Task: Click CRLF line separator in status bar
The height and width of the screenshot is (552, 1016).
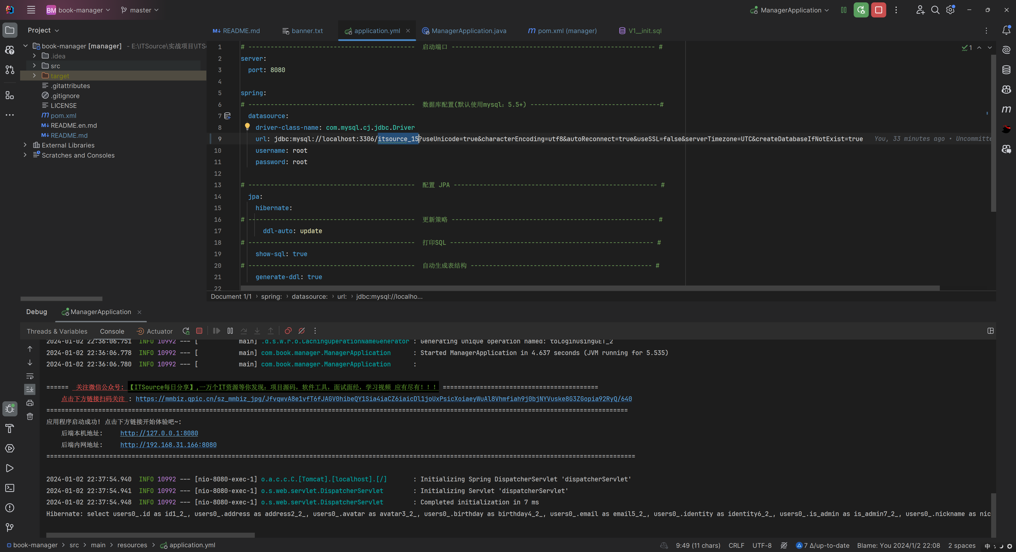Action: 736,545
